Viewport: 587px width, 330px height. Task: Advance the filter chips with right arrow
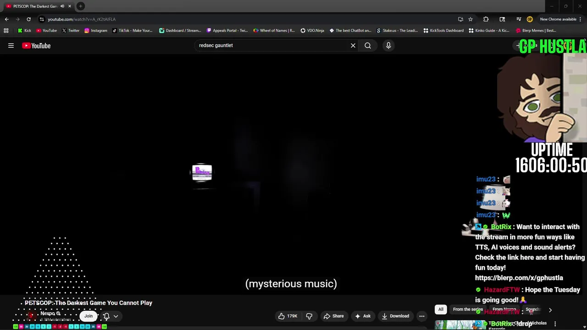pyautogui.click(x=550, y=310)
